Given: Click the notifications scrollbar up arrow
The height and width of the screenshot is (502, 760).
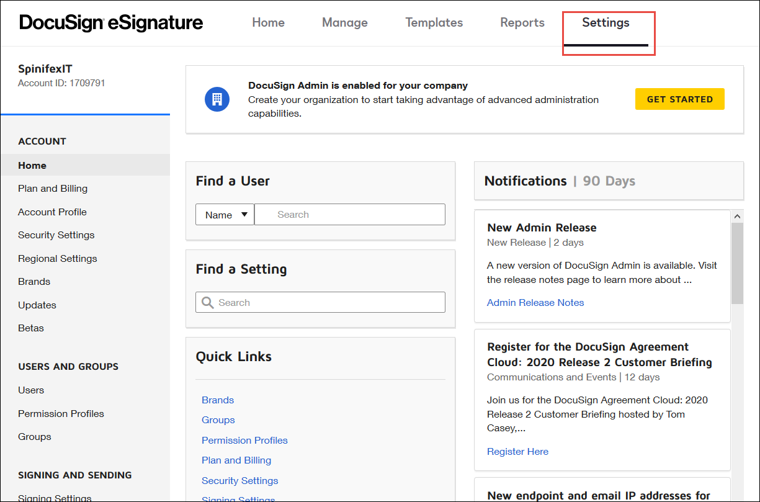Looking at the screenshot, I should (737, 217).
